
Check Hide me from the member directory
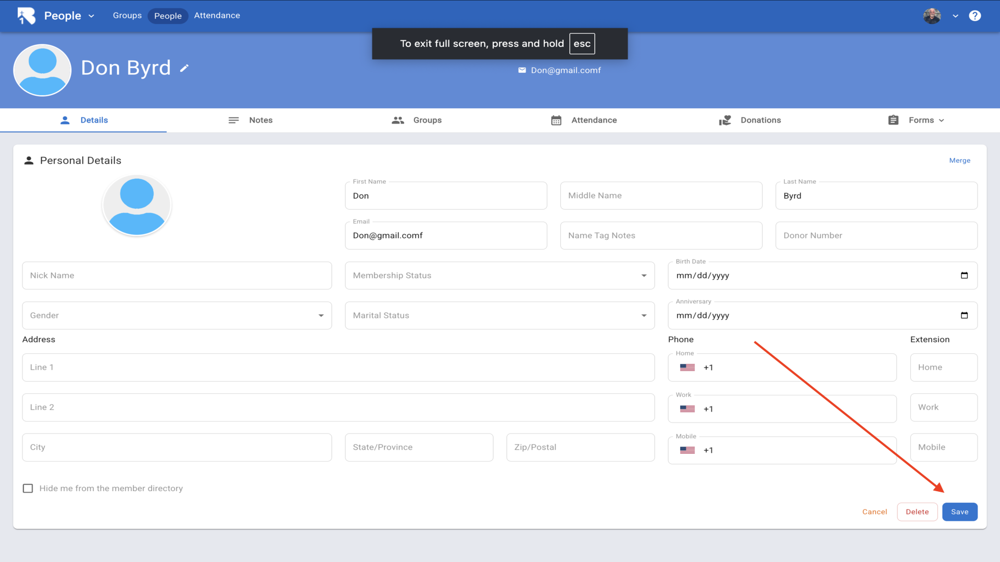[x=28, y=488]
